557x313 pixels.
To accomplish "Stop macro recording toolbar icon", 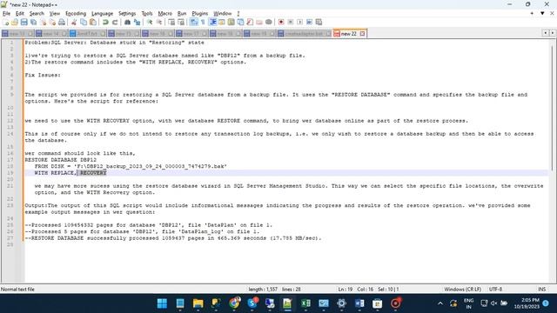I will [x=291, y=22].
